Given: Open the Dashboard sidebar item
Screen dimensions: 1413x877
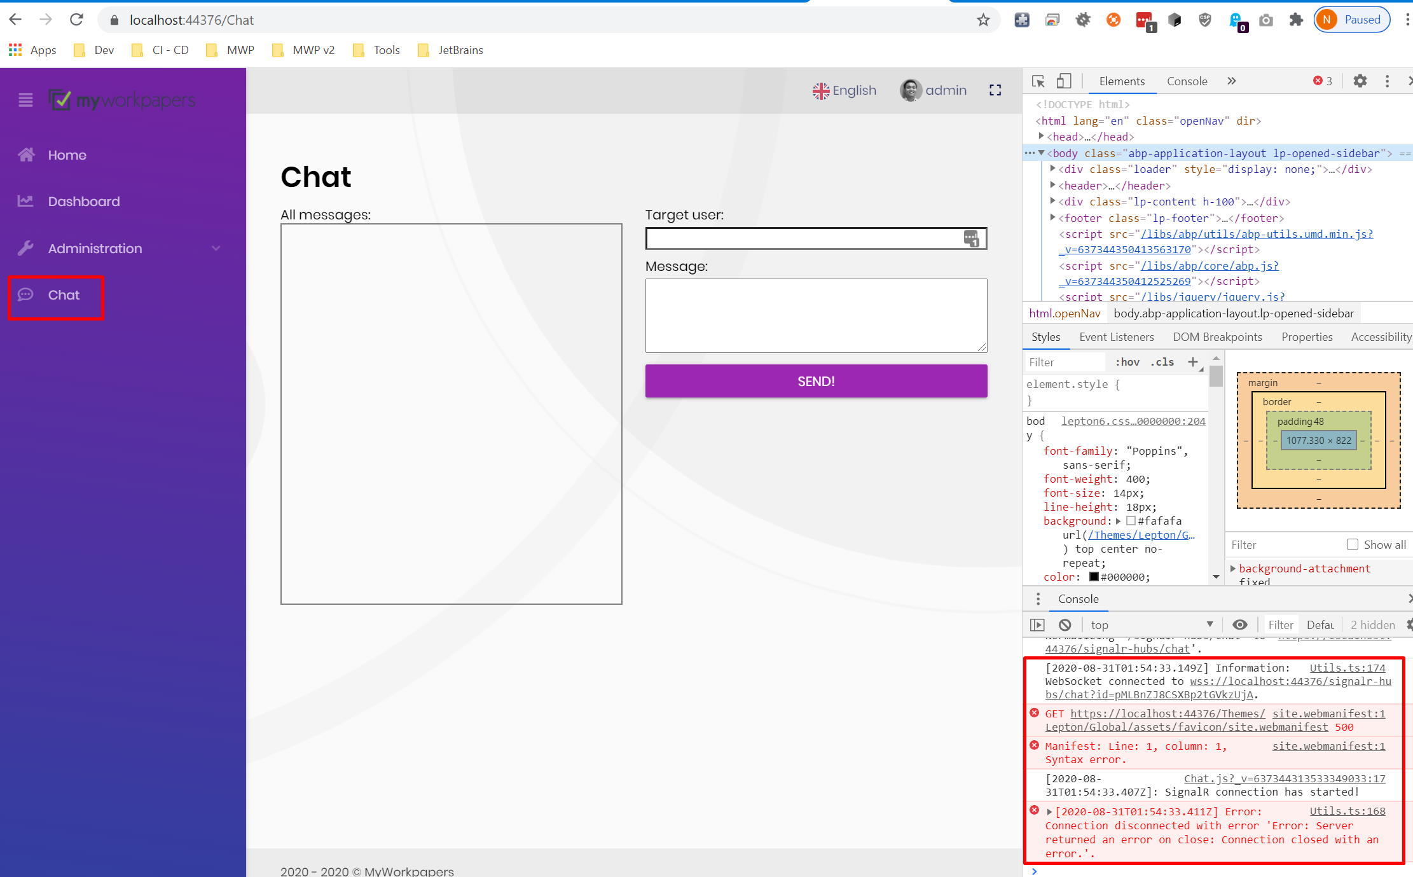Looking at the screenshot, I should pos(83,202).
